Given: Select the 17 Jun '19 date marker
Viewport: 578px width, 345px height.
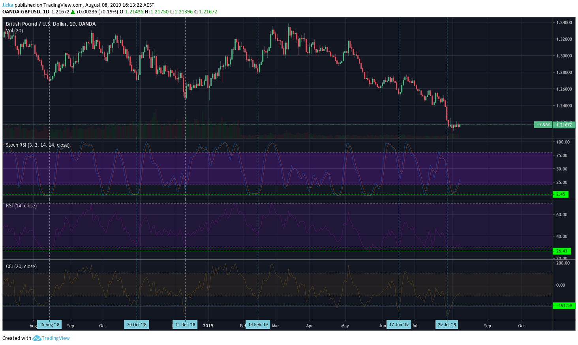Looking at the screenshot, I should (x=399, y=325).
